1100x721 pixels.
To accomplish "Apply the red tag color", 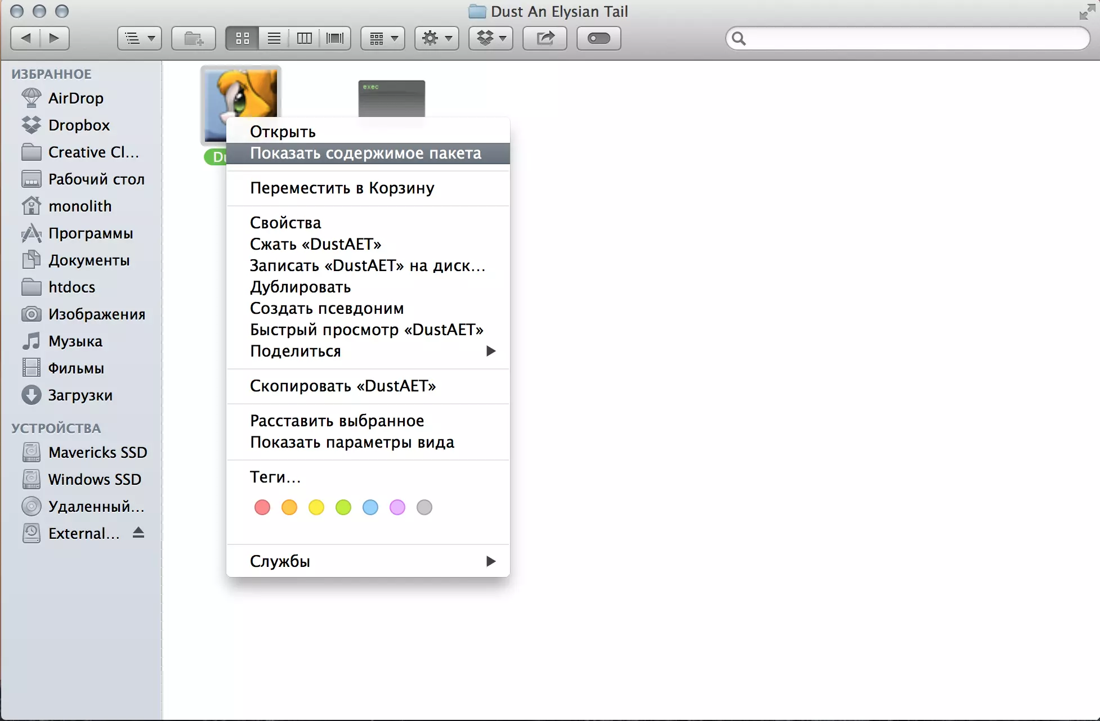I will click(x=262, y=507).
